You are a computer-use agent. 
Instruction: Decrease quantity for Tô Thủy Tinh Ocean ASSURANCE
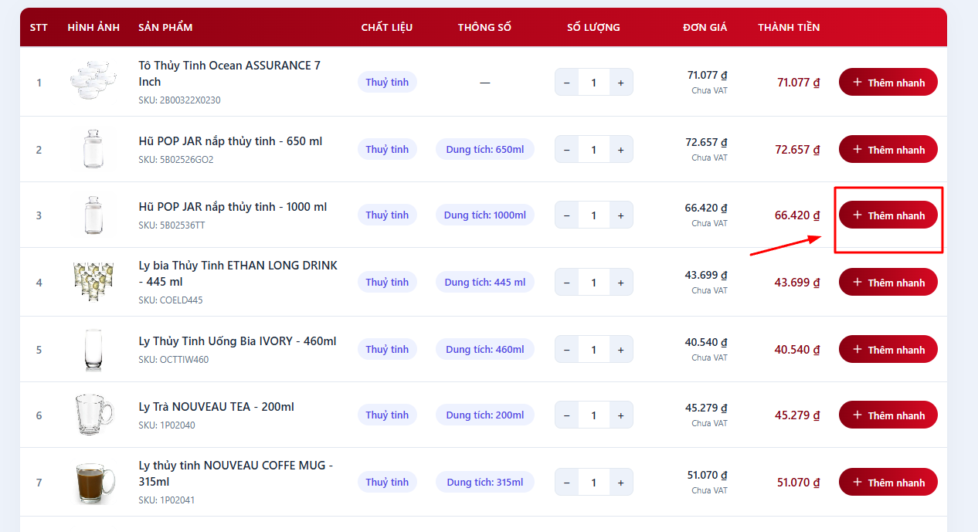[x=566, y=83]
